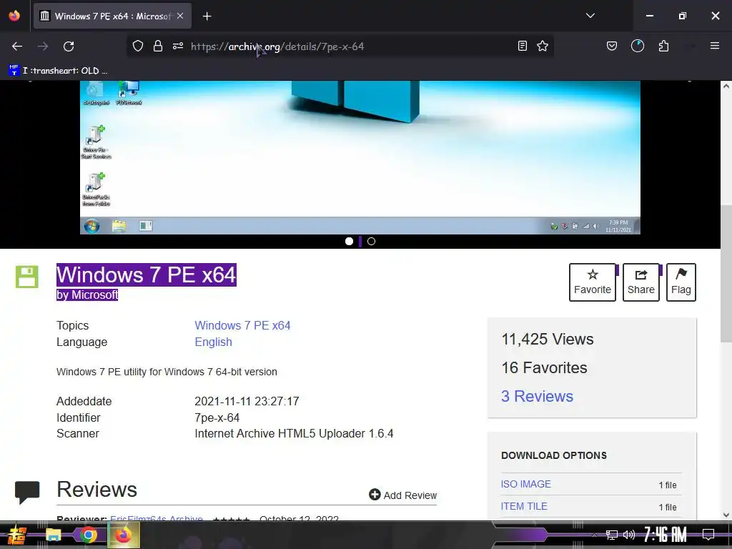Open File Explorer from taskbar
The height and width of the screenshot is (549, 732).
coord(53,535)
